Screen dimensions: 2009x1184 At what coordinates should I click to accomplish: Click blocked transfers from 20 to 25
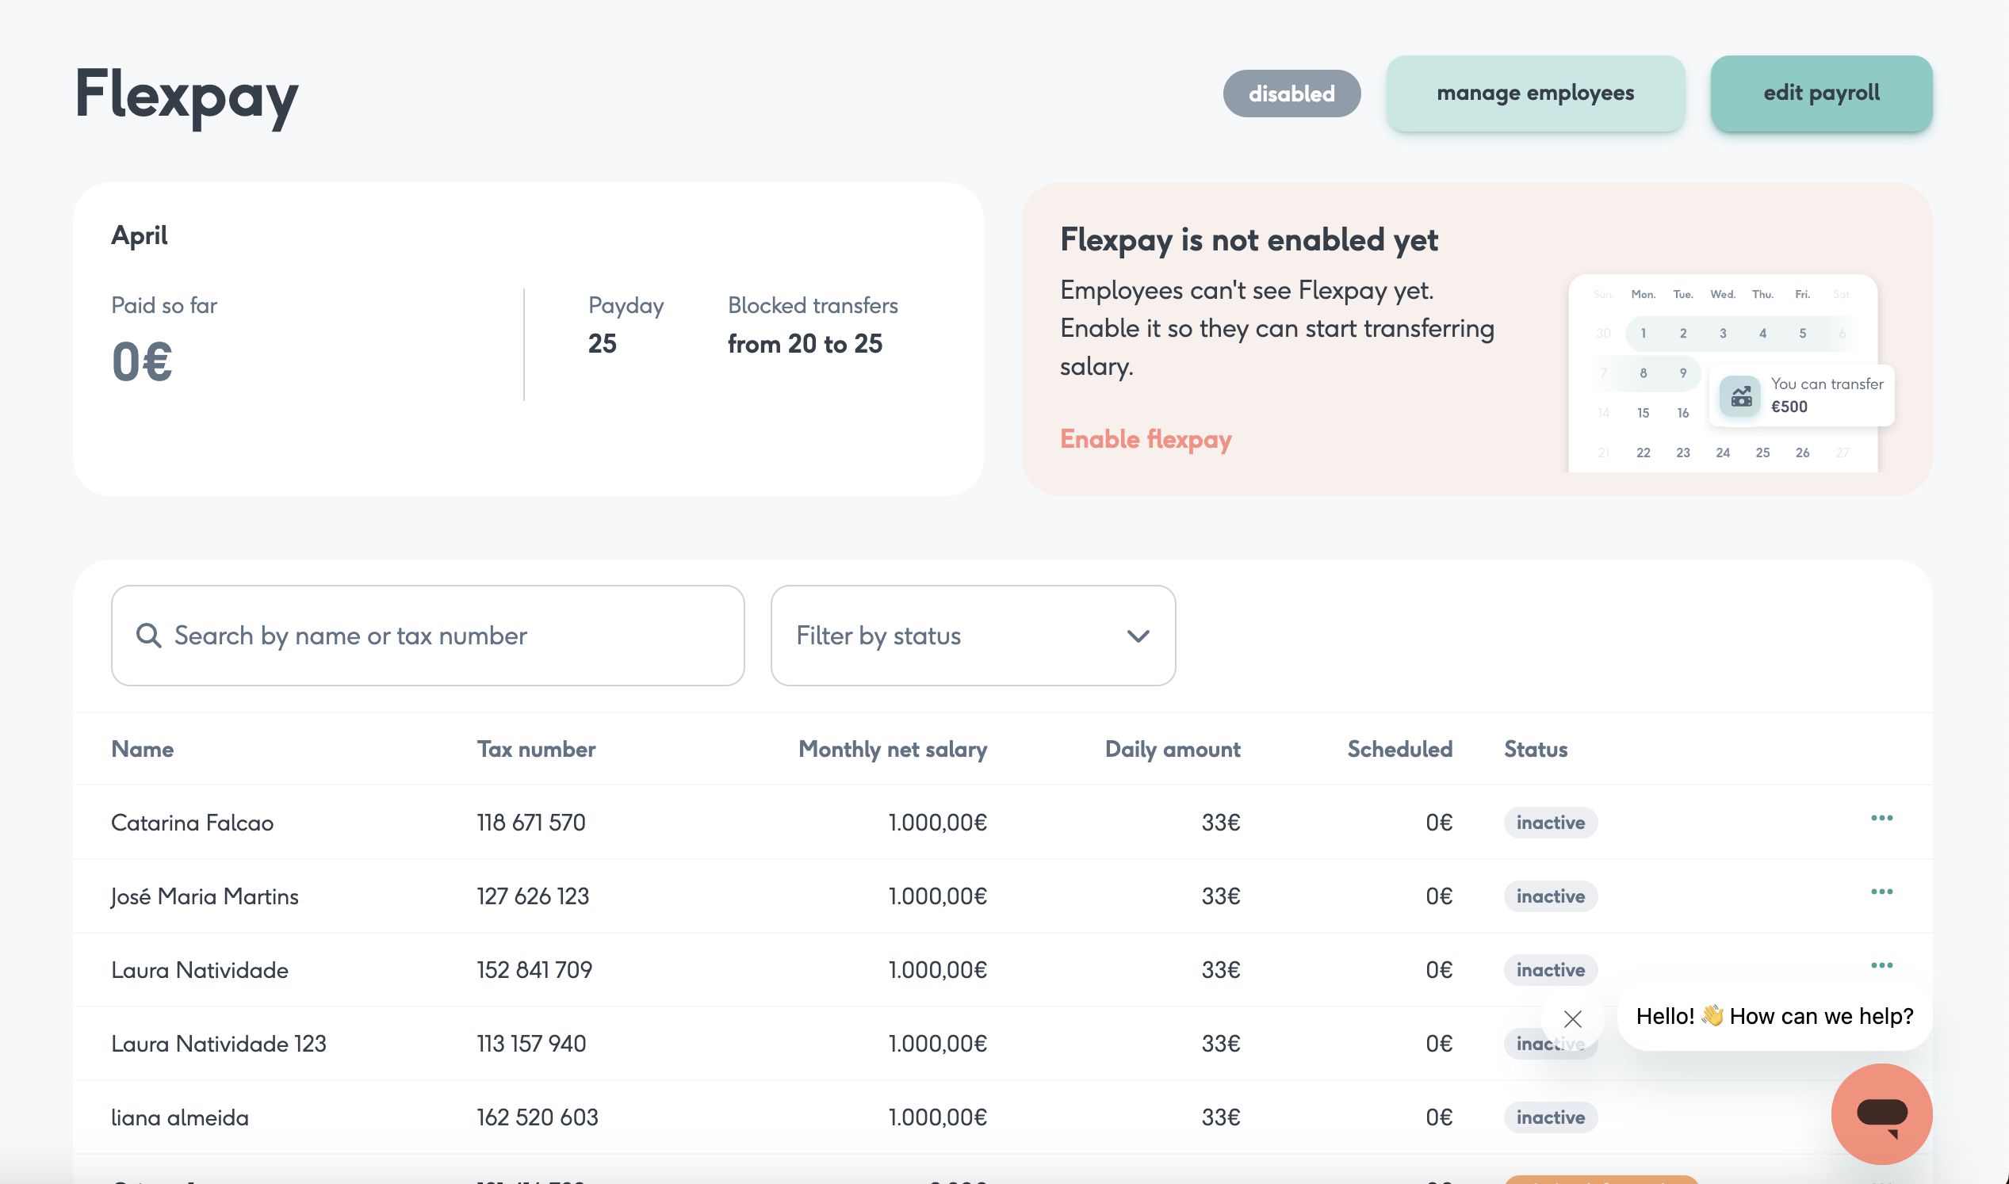point(805,344)
